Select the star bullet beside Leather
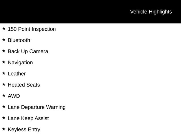Viewport: 181px width, 136px height. click(4, 73)
